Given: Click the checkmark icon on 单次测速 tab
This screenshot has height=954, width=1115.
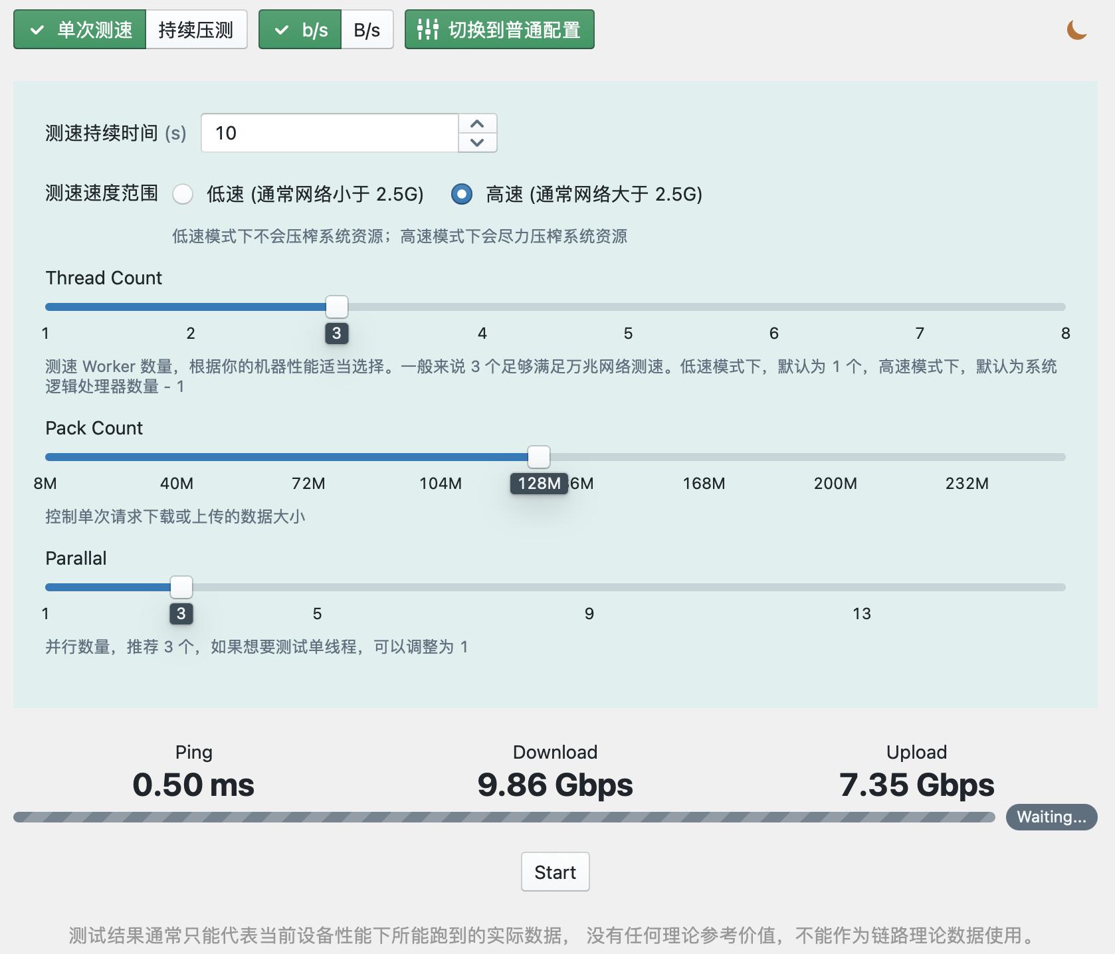Looking at the screenshot, I should [x=37, y=29].
